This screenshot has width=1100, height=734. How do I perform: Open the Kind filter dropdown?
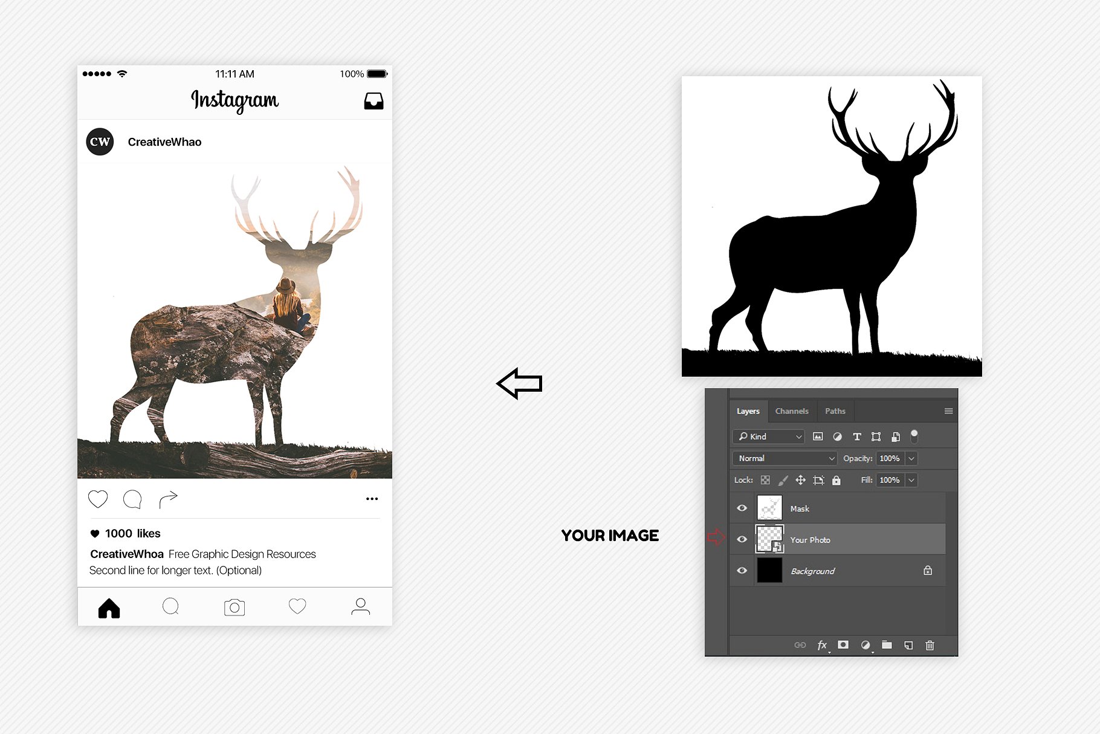tap(768, 436)
